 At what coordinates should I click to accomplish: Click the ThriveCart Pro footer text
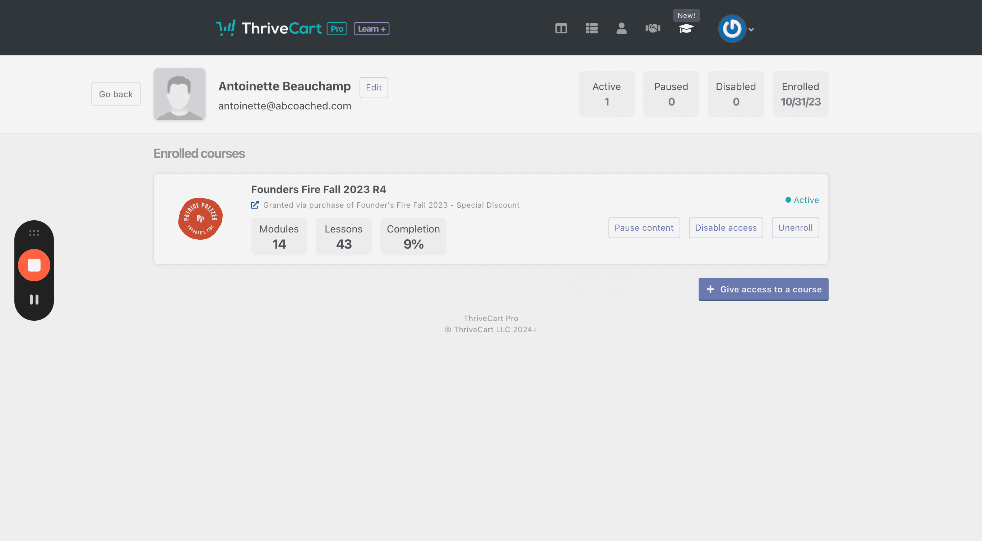point(491,318)
